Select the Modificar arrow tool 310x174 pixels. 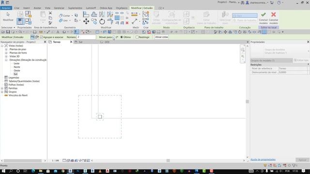pyautogui.click(x=8, y=16)
